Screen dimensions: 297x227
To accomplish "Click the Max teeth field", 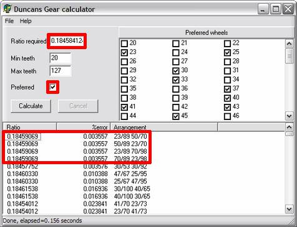I will coord(61,71).
